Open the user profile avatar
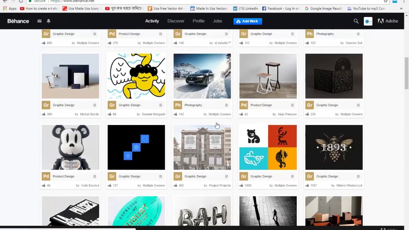Viewport: 409px width, 230px height. point(368,21)
